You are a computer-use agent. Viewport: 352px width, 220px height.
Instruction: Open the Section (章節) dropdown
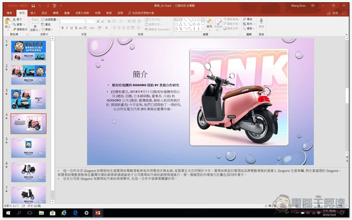tap(47, 29)
